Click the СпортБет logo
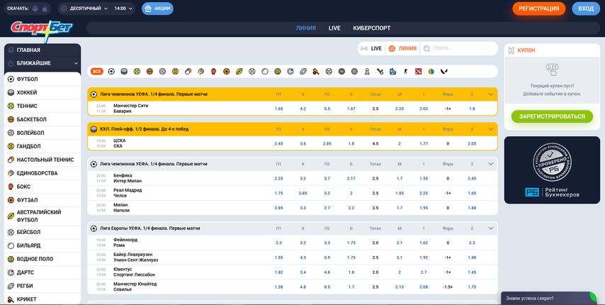 point(41,30)
